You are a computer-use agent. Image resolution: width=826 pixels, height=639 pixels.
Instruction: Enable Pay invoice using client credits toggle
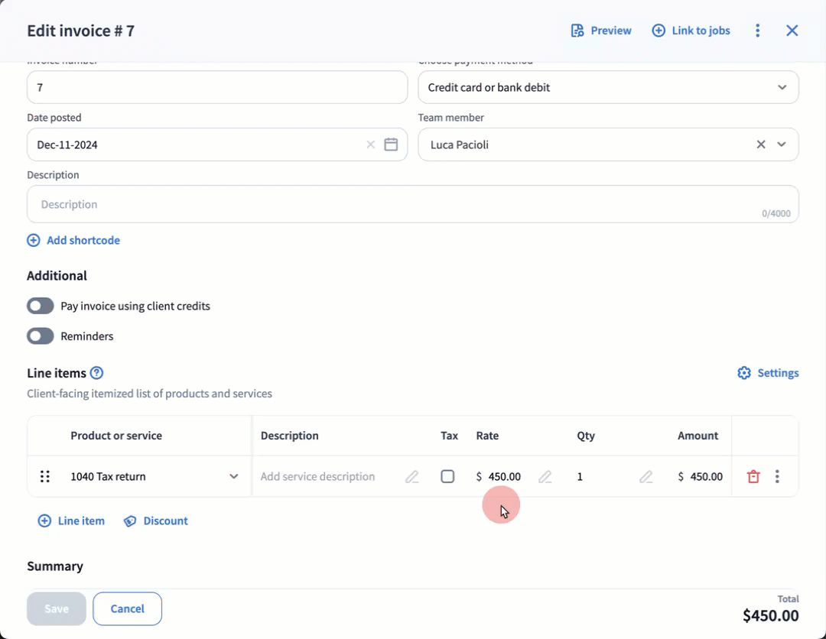click(x=41, y=306)
